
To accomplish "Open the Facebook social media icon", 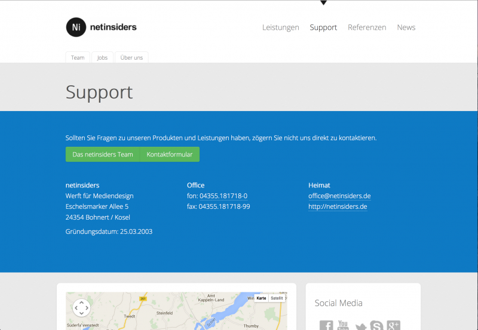I will (x=326, y=325).
